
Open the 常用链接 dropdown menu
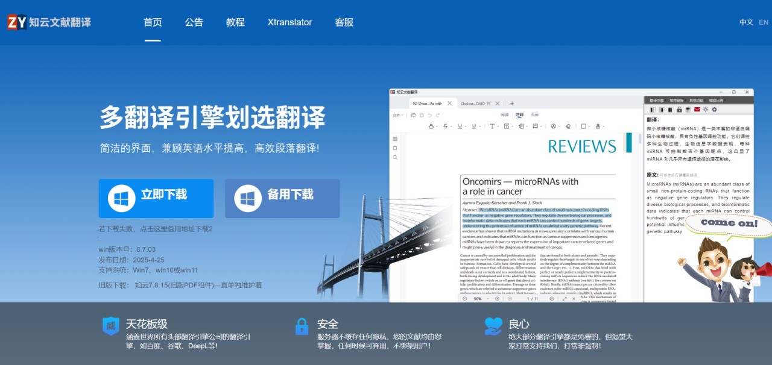tap(677, 101)
